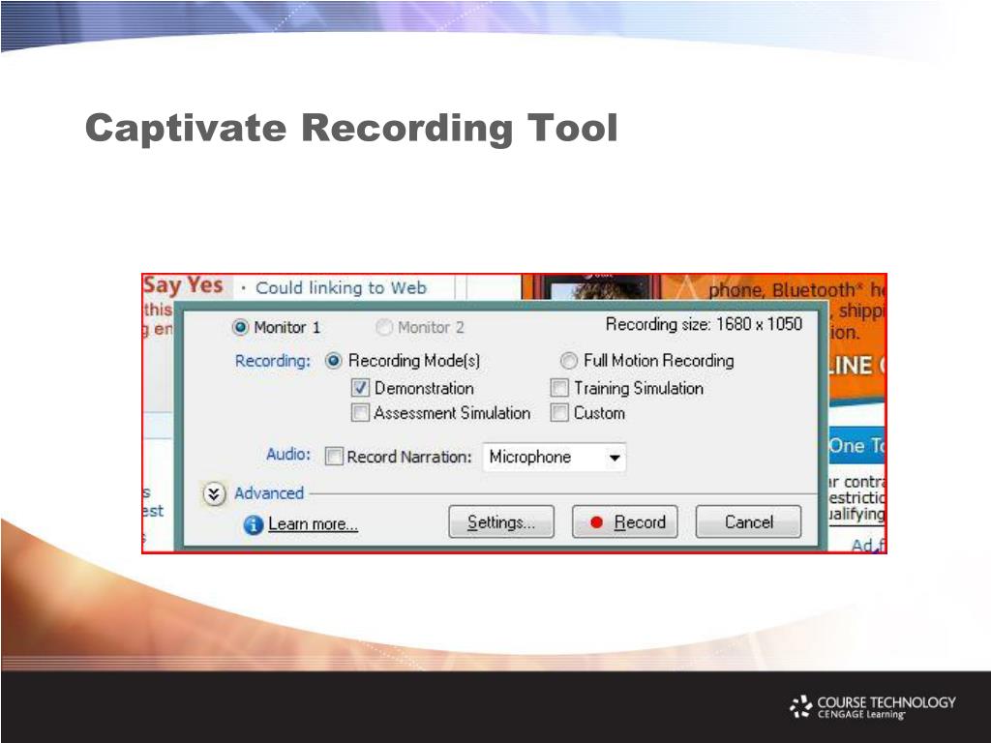Click the Say Yes heading in background page

tap(183, 285)
